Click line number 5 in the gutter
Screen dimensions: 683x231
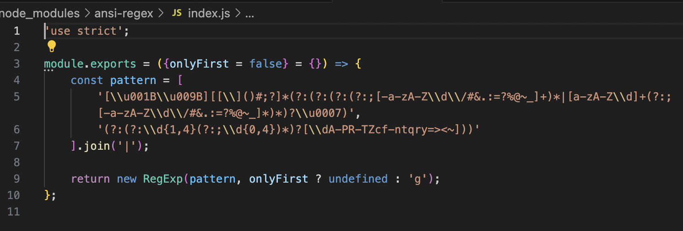[x=16, y=96]
